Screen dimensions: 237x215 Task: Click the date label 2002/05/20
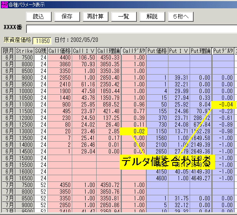coord(84,40)
